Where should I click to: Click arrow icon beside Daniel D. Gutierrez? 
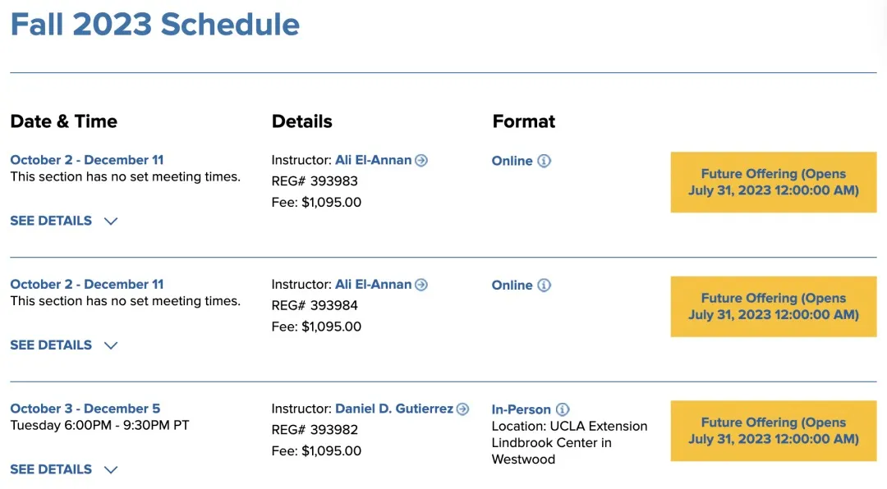[463, 409]
